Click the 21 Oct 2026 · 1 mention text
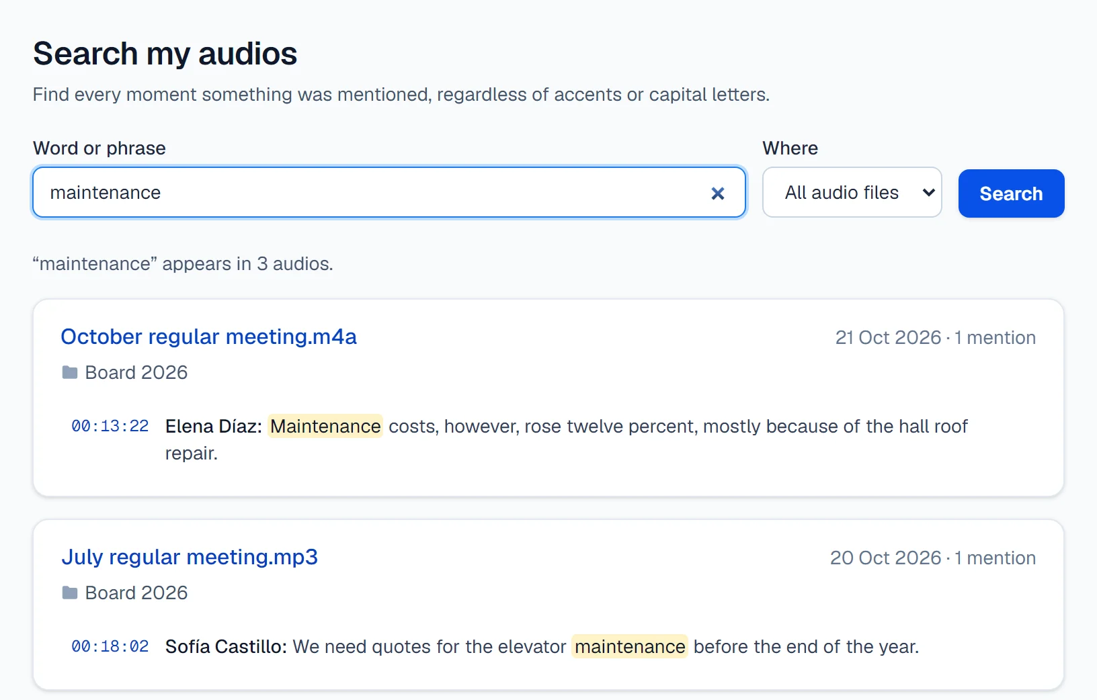The height and width of the screenshot is (700, 1097). (x=935, y=337)
